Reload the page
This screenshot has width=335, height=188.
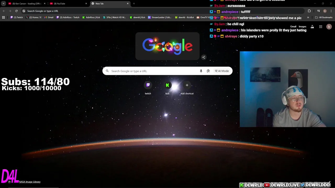pos(16,11)
